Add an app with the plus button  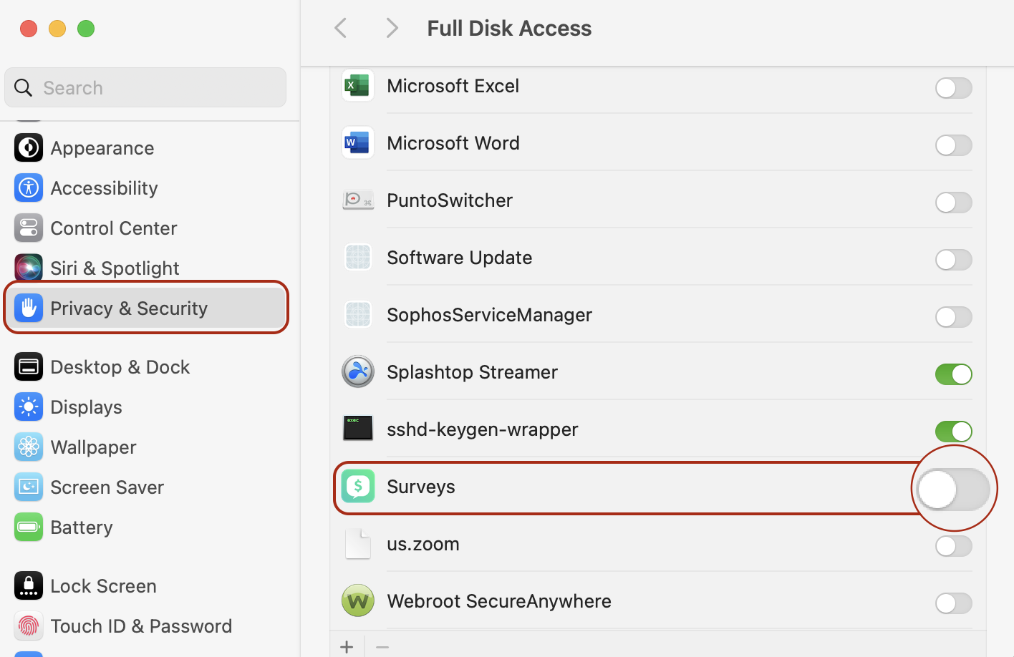click(x=347, y=647)
